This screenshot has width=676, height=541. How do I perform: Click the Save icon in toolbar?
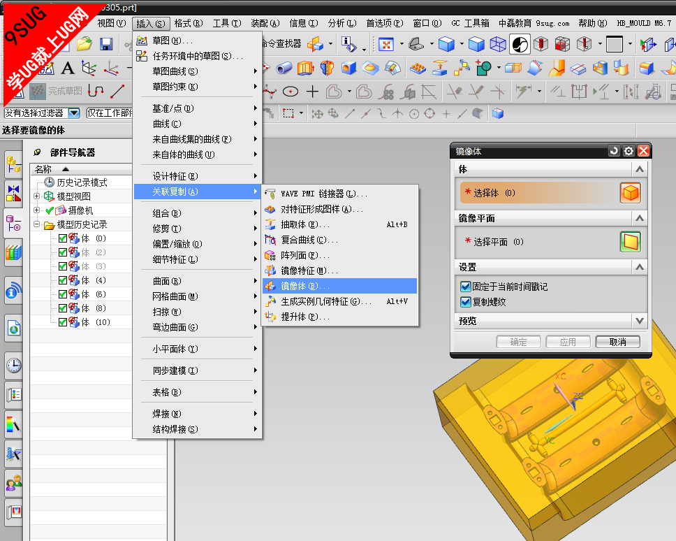pos(106,44)
